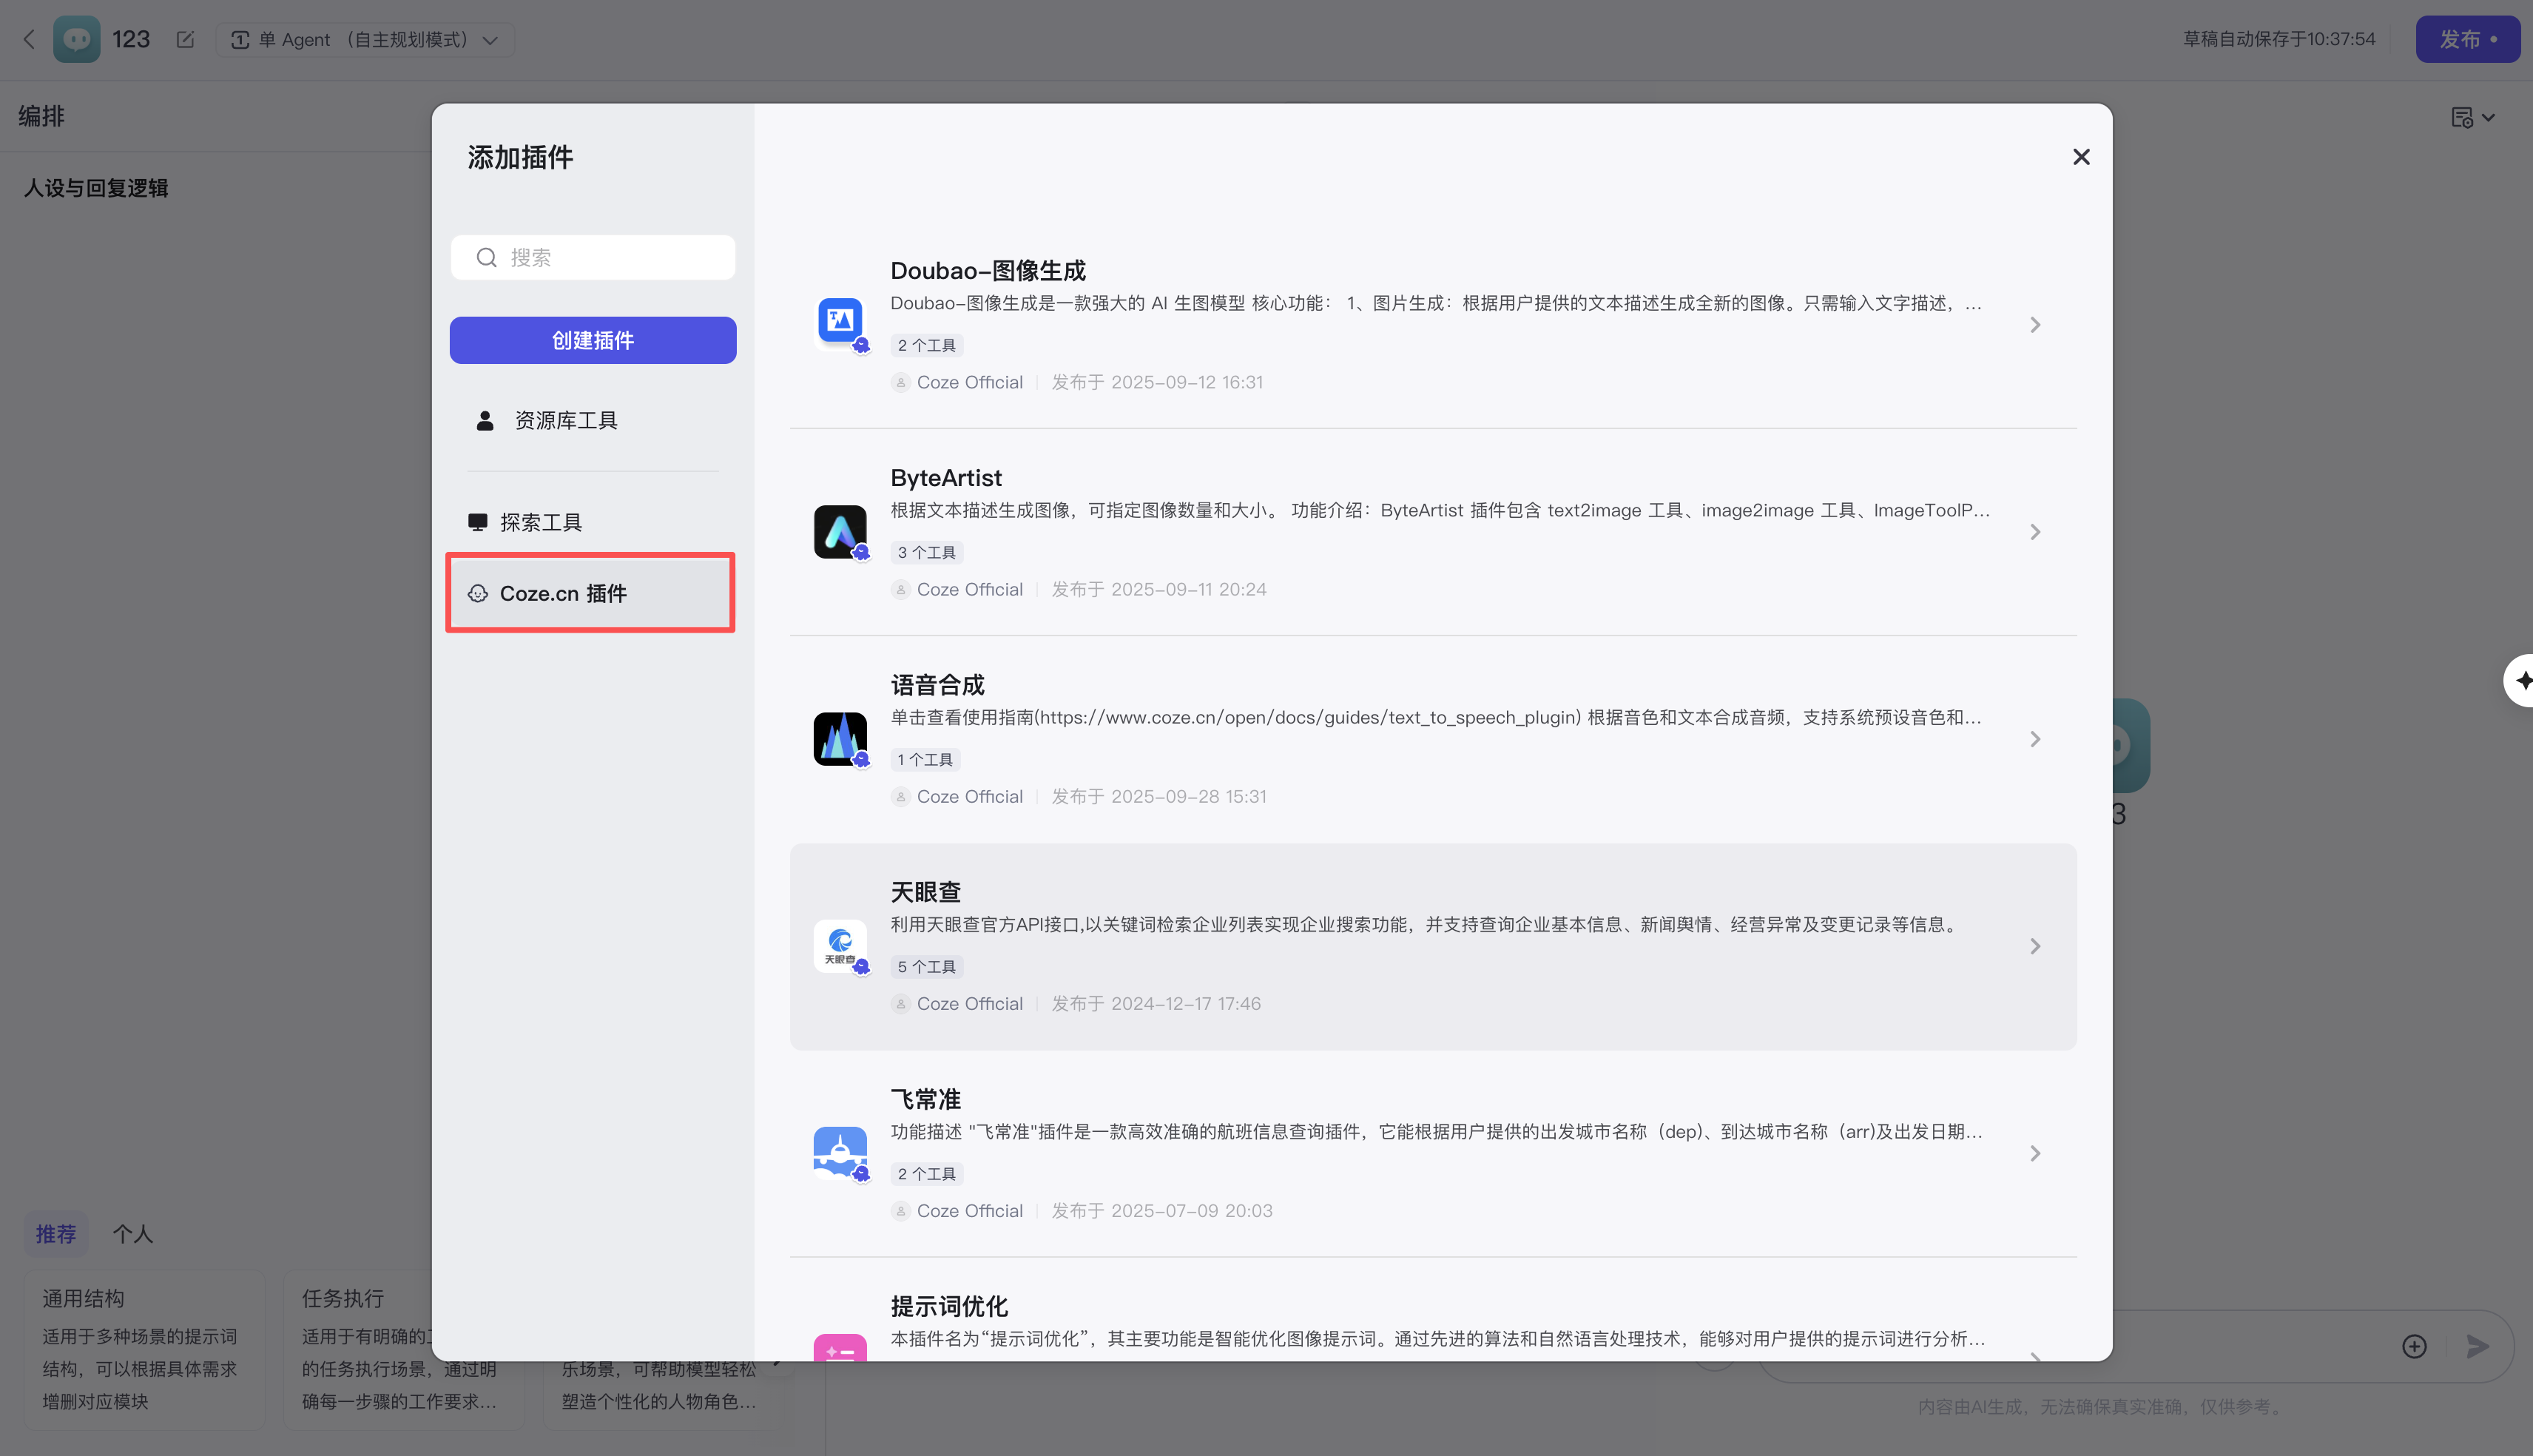Viewport: 2533px width, 1456px height.
Task: Select the 语音合成 plugin icon
Action: [x=840, y=738]
